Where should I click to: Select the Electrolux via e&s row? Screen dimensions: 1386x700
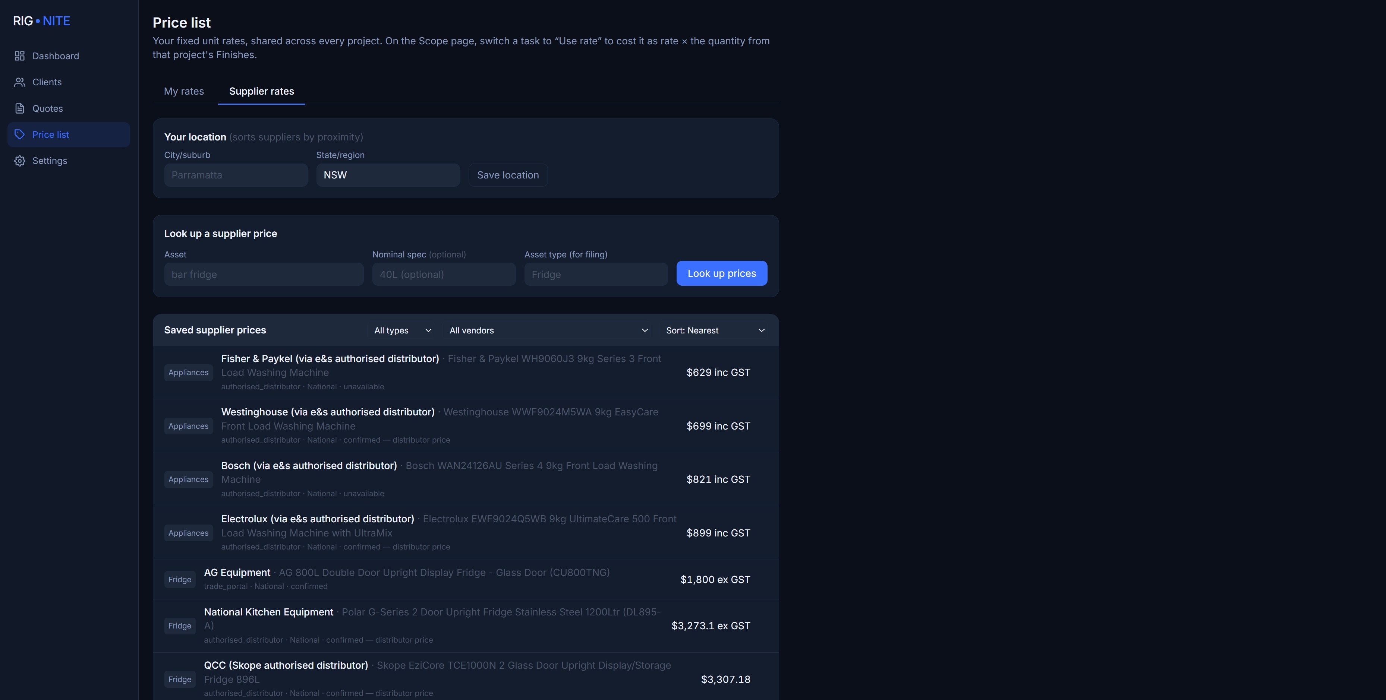(x=465, y=533)
